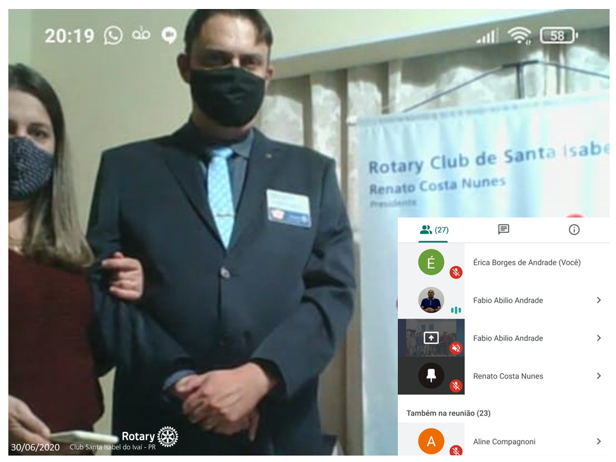The width and height of the screenshot is (616, 462).
Task: Click Fabio Abilio Andrade's profile photo
Action: click(431, 300)
